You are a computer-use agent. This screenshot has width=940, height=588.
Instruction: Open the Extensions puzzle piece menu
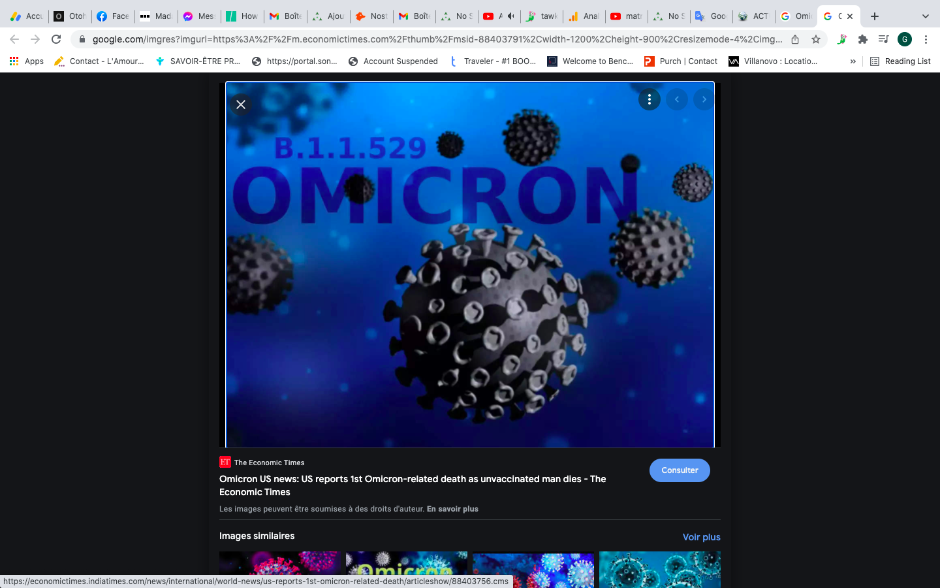tap(863, 39)
